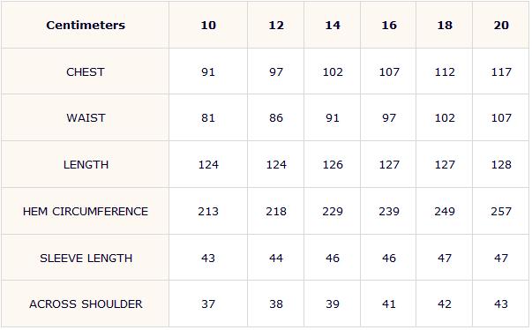
Task: Click the HEM CIRCUMFERENCE row label
Action: point(86,211)
